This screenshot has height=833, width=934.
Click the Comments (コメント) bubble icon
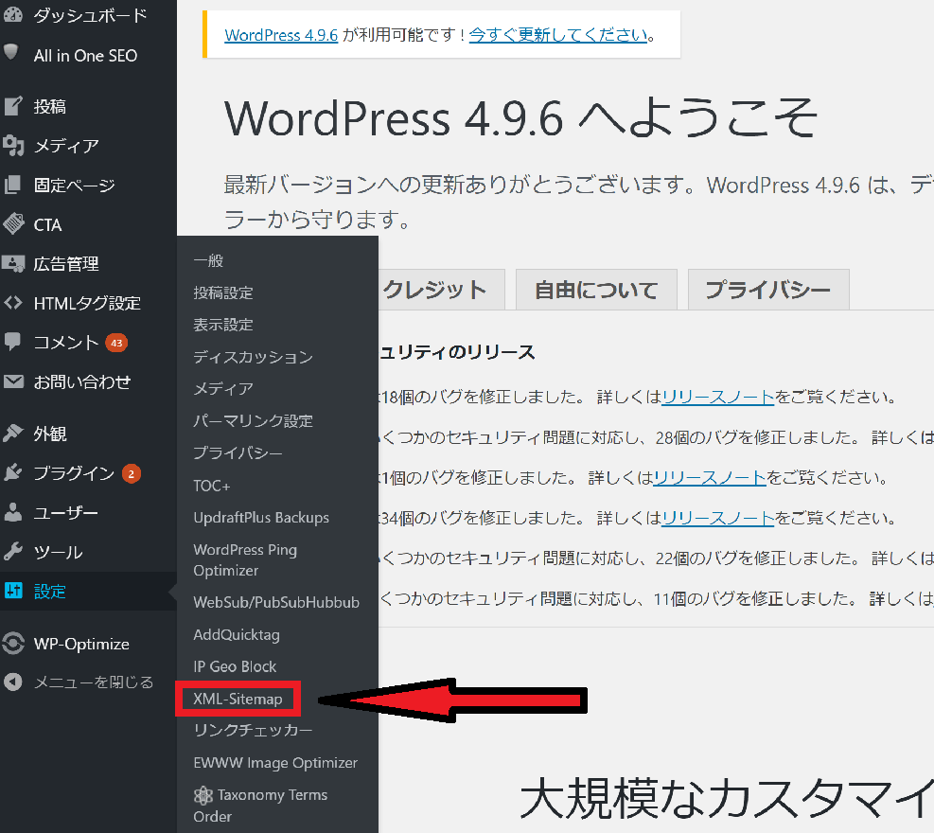click(13, 342)
